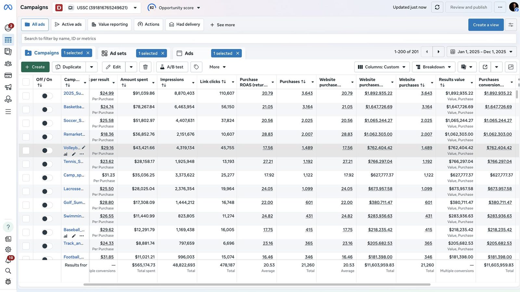520x292 pixels.
Task: Expand the Columns: Custom dropdown
Action: tap(382, 67)
